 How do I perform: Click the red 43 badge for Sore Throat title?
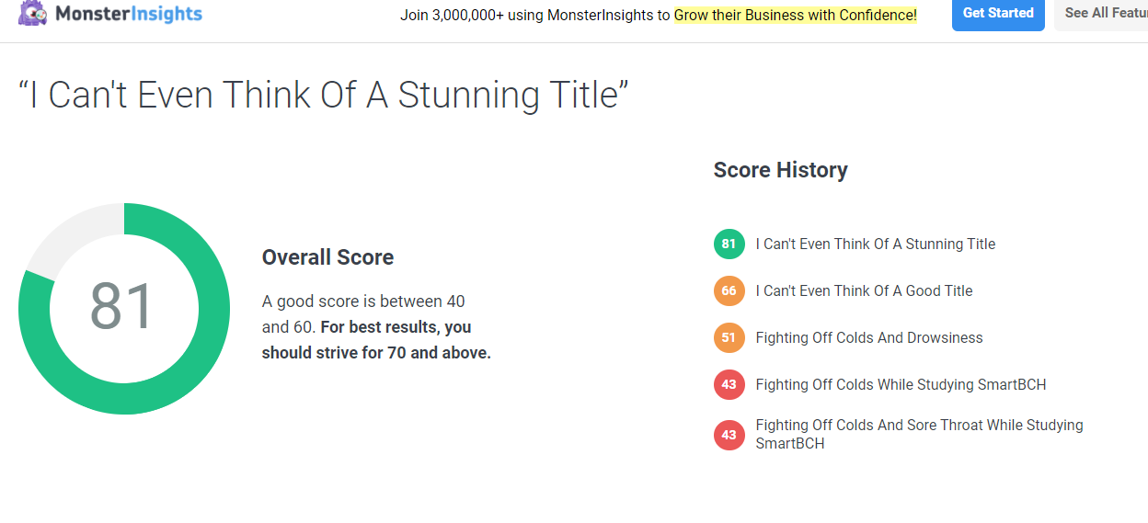coord(729,435)
